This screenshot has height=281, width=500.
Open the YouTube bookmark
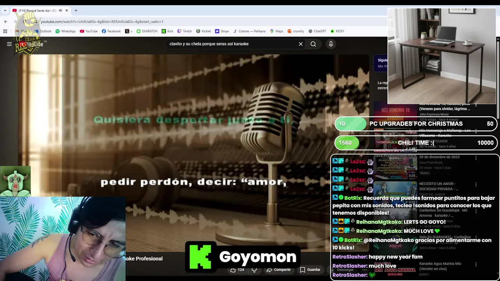tap(89, 31)
